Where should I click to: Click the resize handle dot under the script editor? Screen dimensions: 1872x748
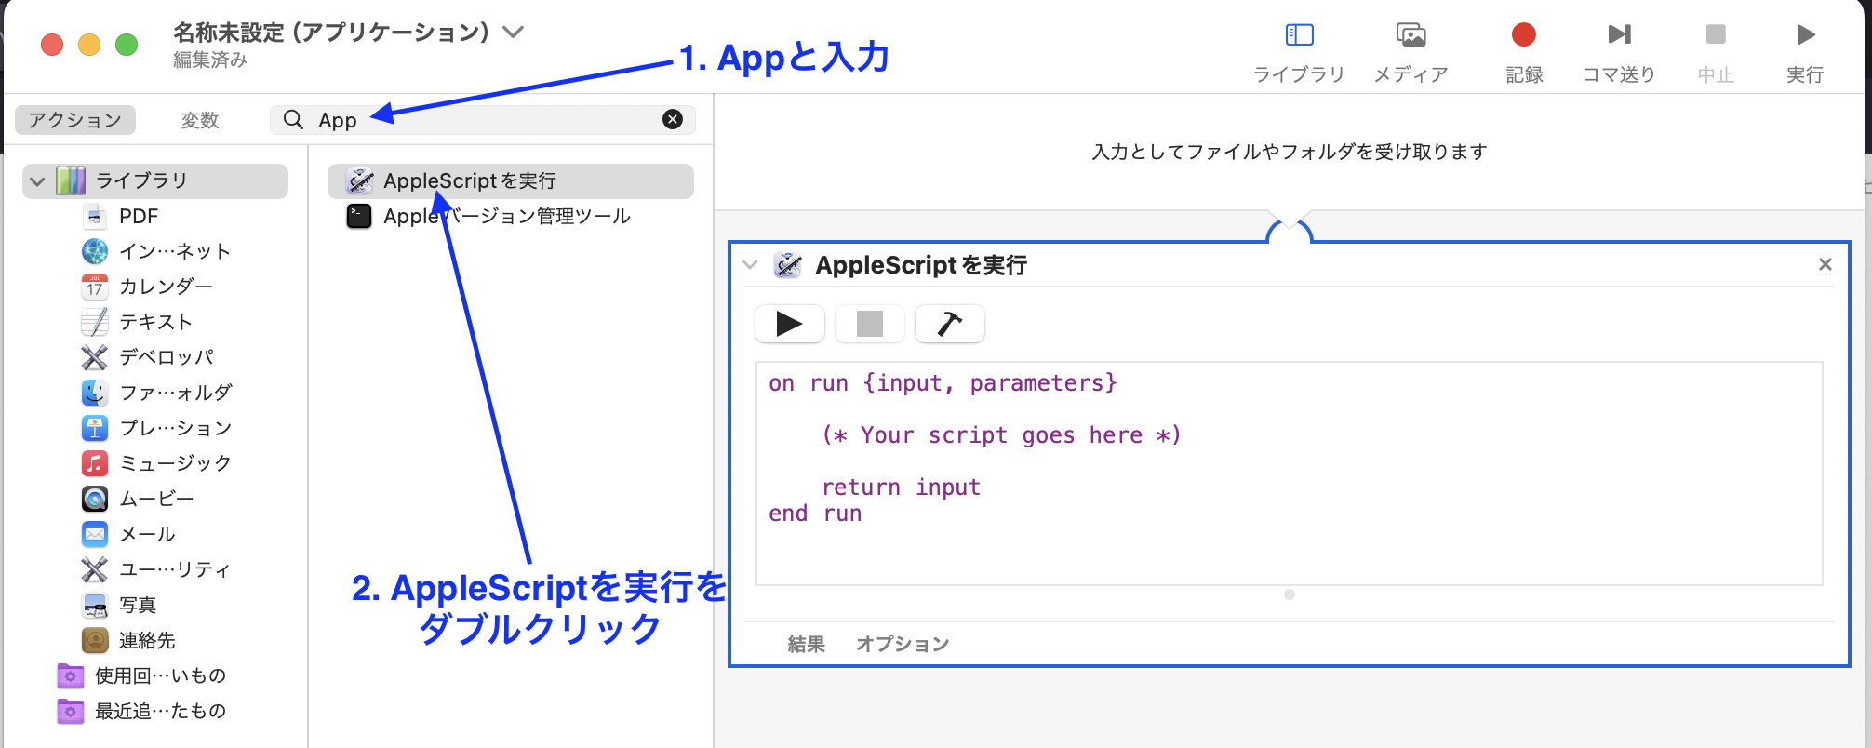coord(1289,594)
